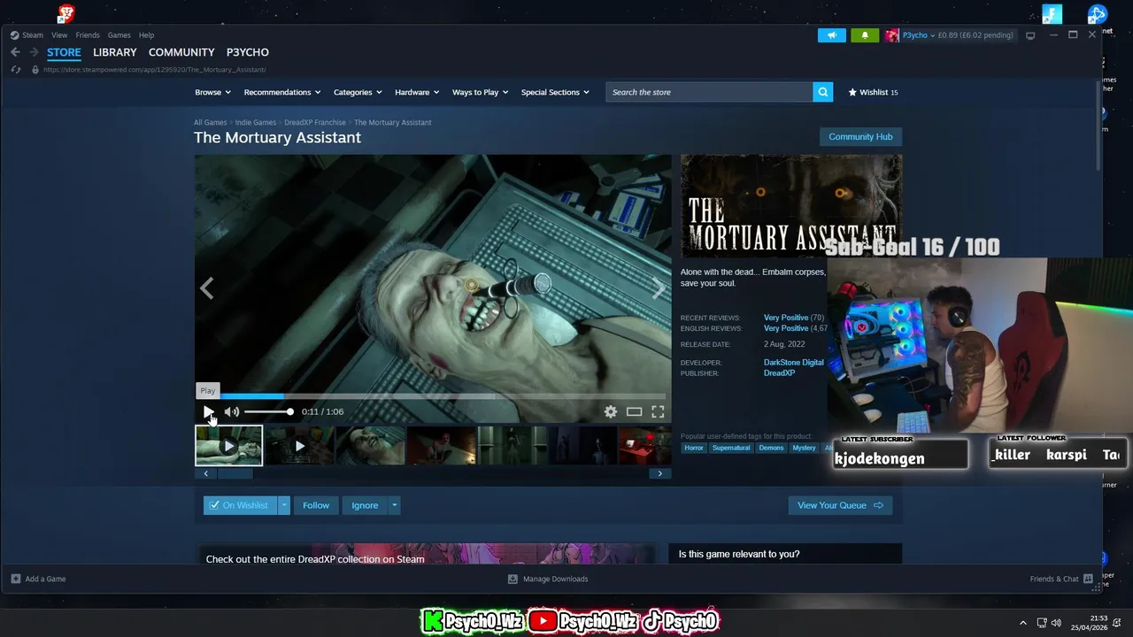Toggle the On Wishlist checkbox button

pos(240,505)
